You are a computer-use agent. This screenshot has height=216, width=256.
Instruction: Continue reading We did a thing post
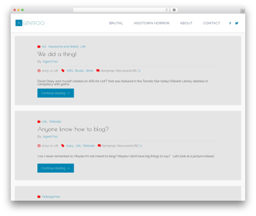click(x=56, y=93)
